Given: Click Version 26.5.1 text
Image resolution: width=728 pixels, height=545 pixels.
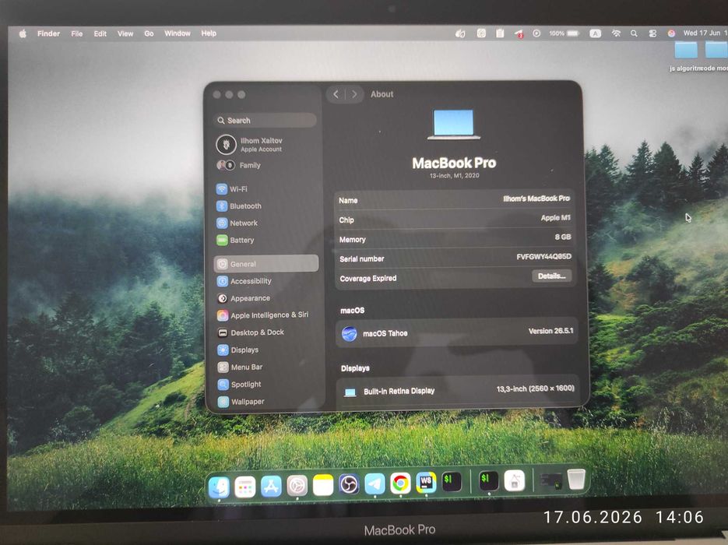Looking at the screenshot, I should tap(550, 331).
